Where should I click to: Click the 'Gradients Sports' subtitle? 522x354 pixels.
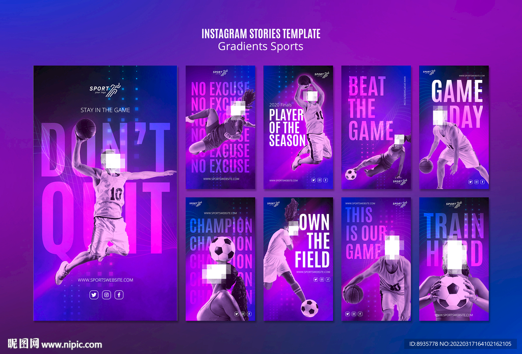(x=260, y=46)
